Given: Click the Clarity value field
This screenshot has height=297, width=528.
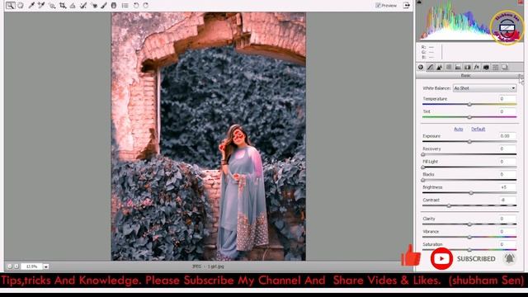Looking at the screenshot, I should pos(507,219).
